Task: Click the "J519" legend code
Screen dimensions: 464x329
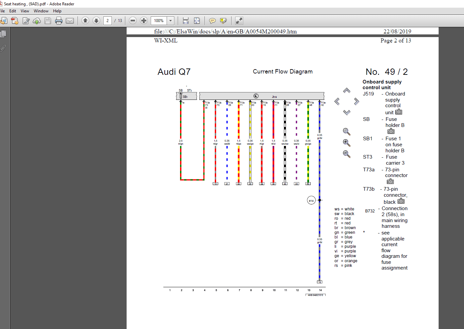Action: pyautogui.click(x=368, y=94)
